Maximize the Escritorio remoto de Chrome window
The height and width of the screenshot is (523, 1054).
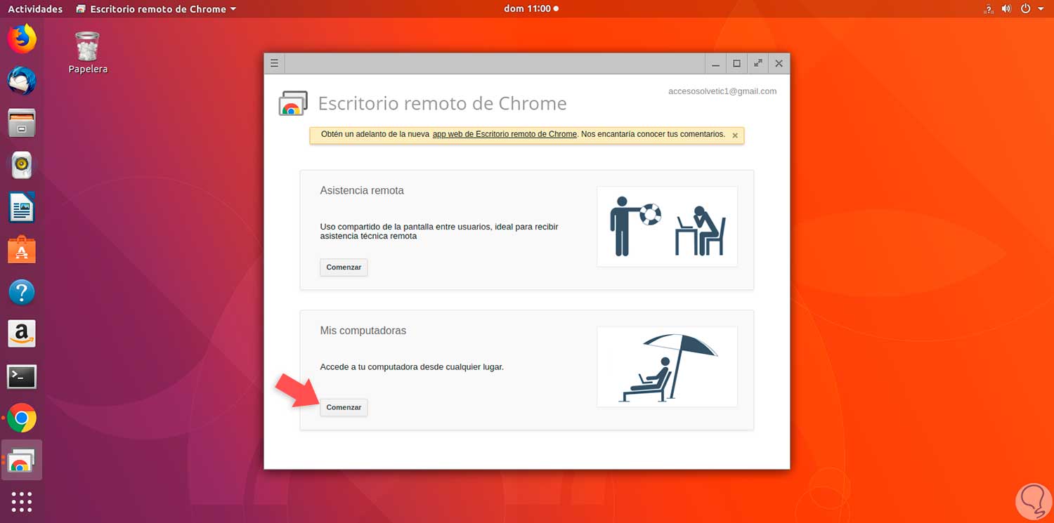click(736, 63)
